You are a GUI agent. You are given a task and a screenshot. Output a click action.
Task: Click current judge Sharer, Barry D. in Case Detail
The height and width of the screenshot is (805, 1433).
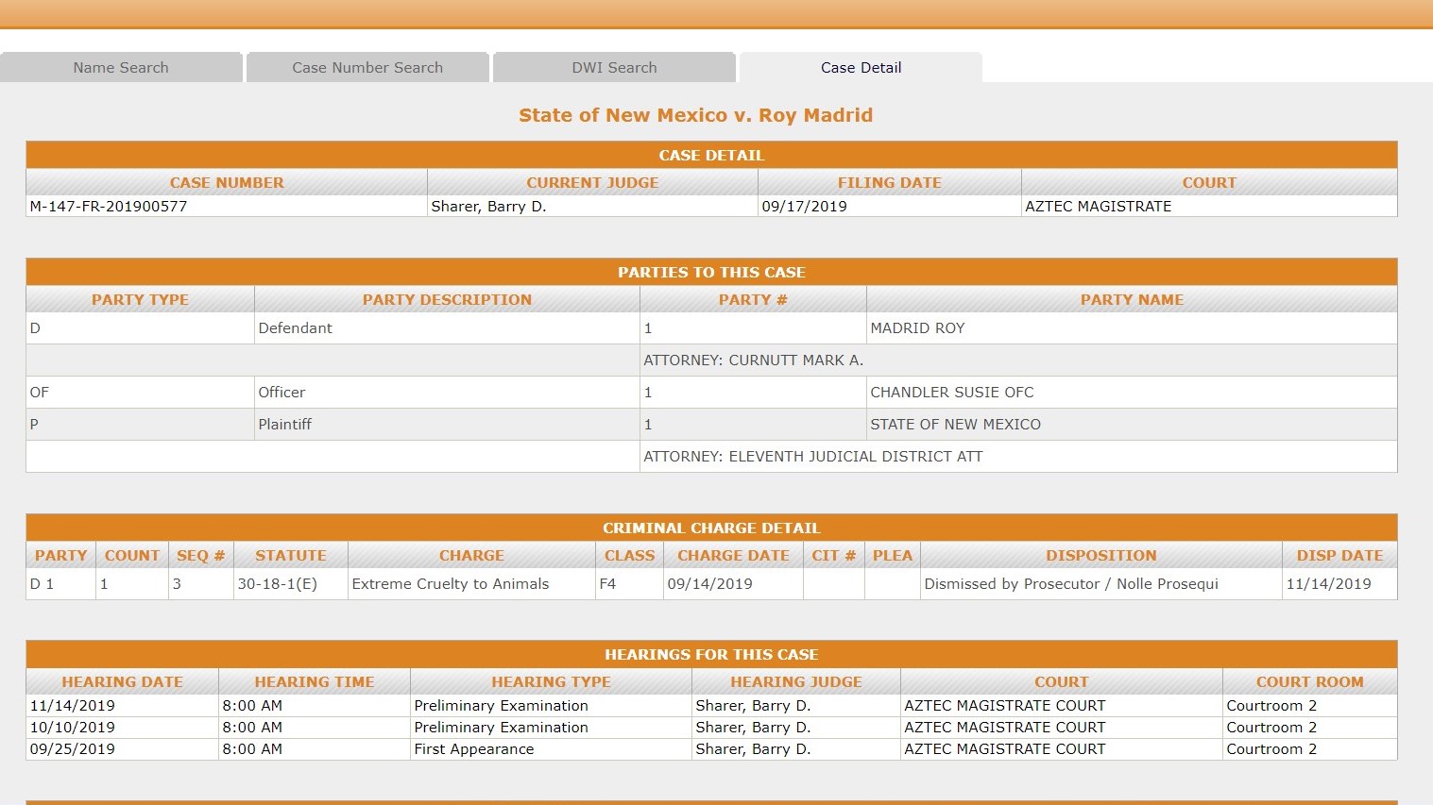pyautogui.click(x=488, y=207)
